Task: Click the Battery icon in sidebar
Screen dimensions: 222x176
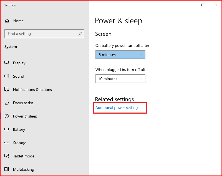Action: [7, 129]
